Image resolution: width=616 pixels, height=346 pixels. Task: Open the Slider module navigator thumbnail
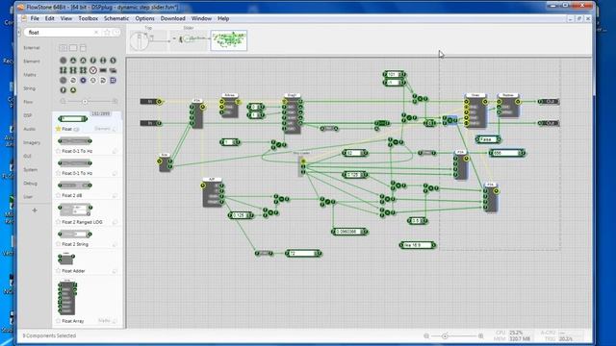(x=189, y=40)
